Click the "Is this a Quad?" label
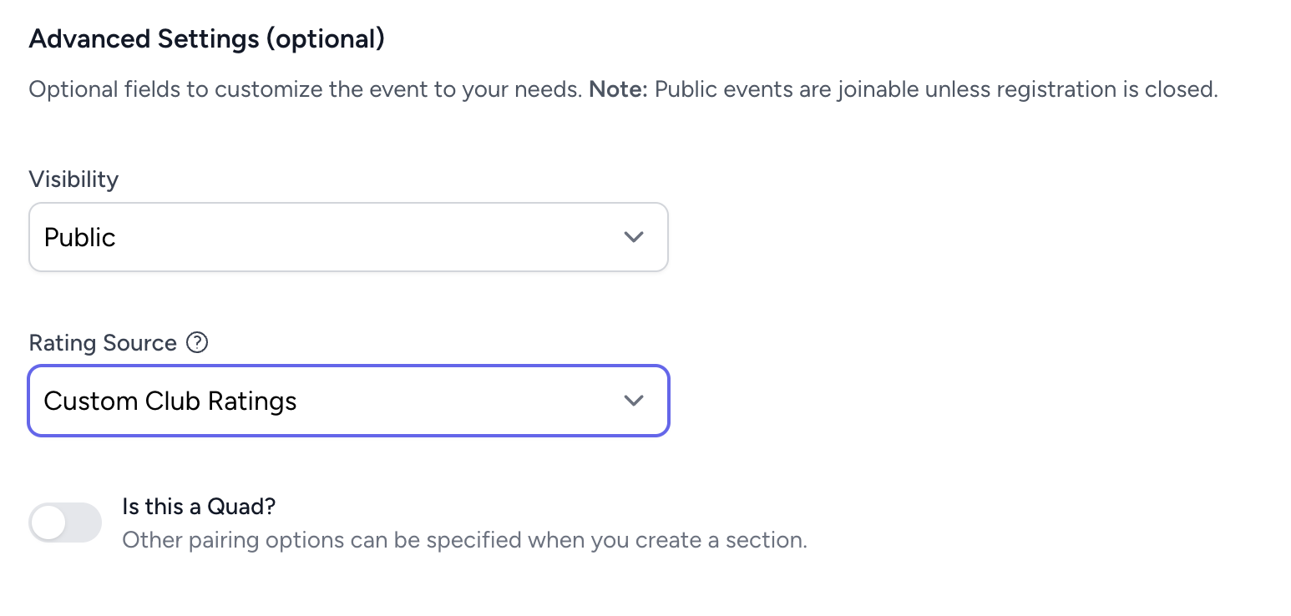The height and width of the screenshot is (616, 1291). click(199, 506)
